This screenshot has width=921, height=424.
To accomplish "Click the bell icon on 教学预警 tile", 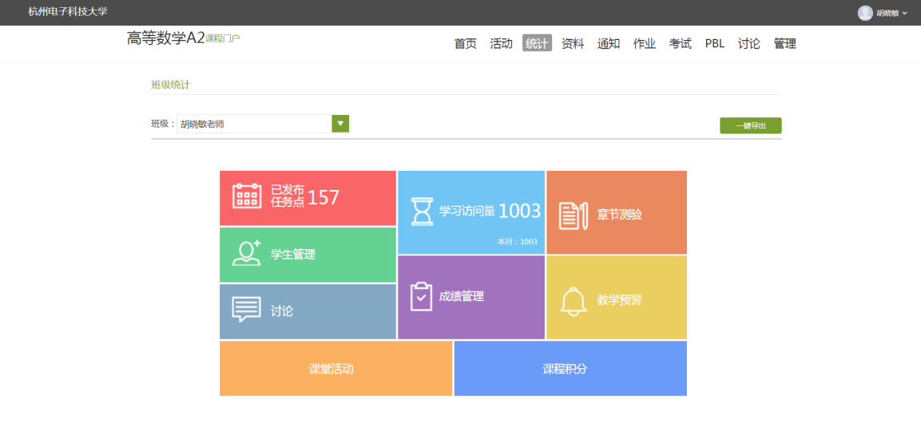I will [574, 301].
